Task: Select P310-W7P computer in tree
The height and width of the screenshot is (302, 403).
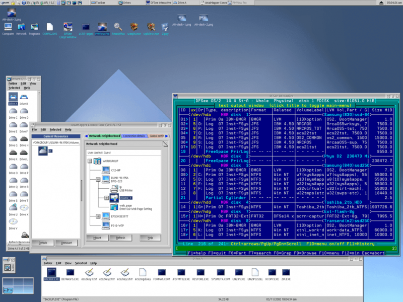Action: point(113,225)
